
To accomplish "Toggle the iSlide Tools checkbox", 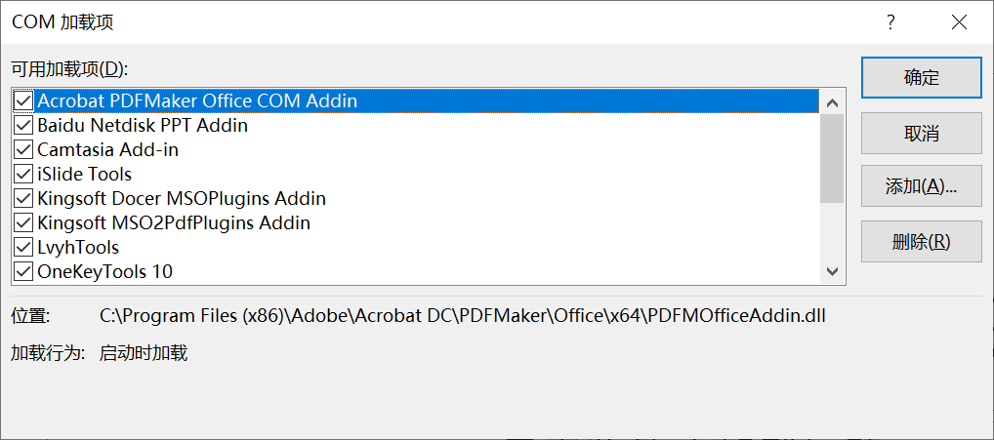I will tap(23, 174).
